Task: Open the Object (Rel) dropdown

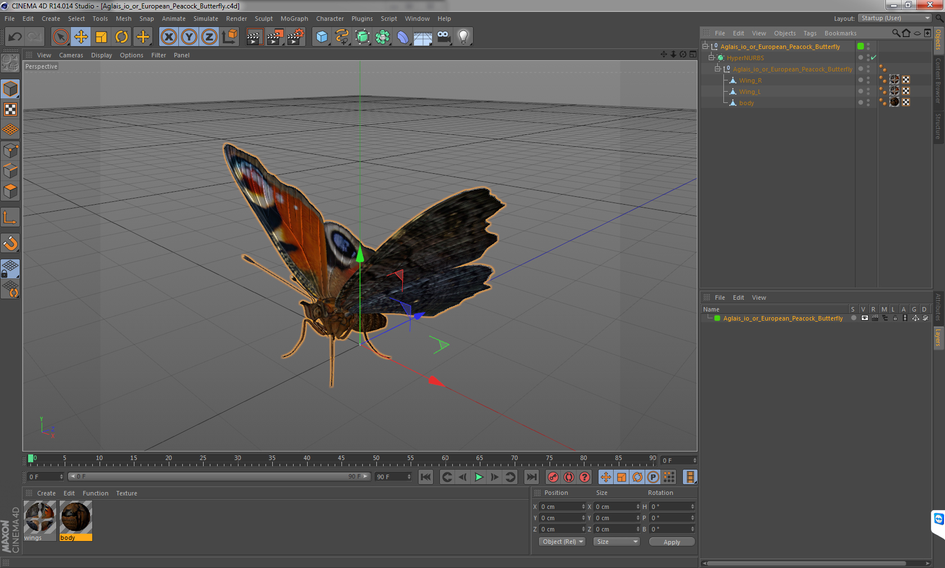Action: [562, 542]
